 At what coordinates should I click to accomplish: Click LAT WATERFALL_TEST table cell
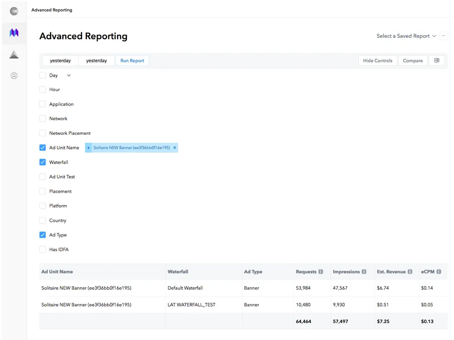point(191,304)
